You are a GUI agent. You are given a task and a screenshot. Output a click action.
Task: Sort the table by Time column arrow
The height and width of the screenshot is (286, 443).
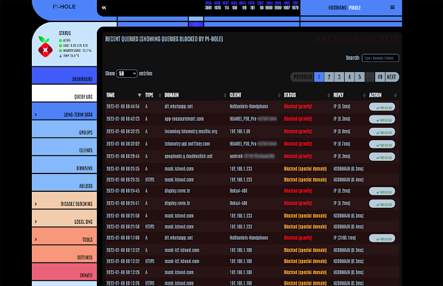point(139,95)
